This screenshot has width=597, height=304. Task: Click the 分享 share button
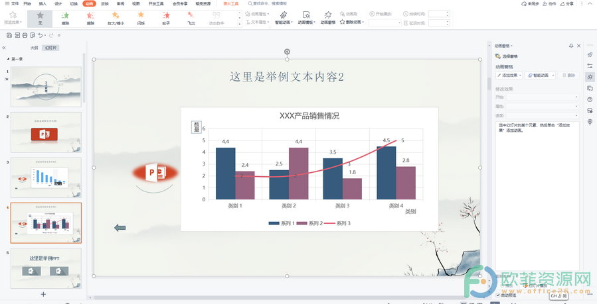pyautogui.click(x=566, y=3)
